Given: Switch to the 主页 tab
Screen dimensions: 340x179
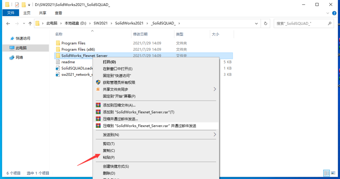Looking at the screenshot, I should pos(27,13).
